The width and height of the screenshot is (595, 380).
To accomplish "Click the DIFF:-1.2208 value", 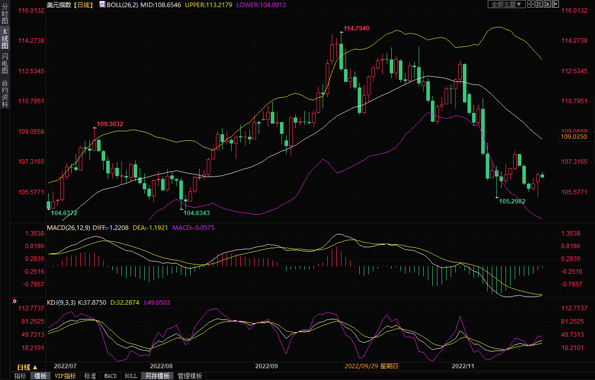I will click(110, 227).
